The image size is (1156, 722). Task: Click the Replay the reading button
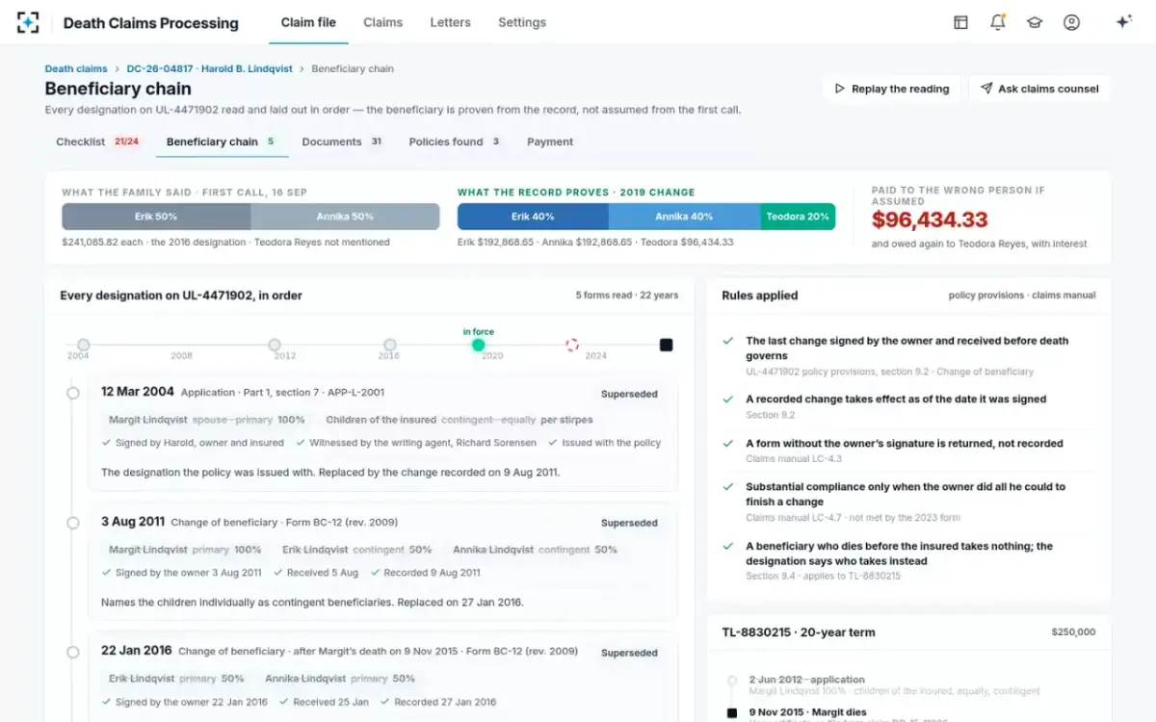(892, 89)
